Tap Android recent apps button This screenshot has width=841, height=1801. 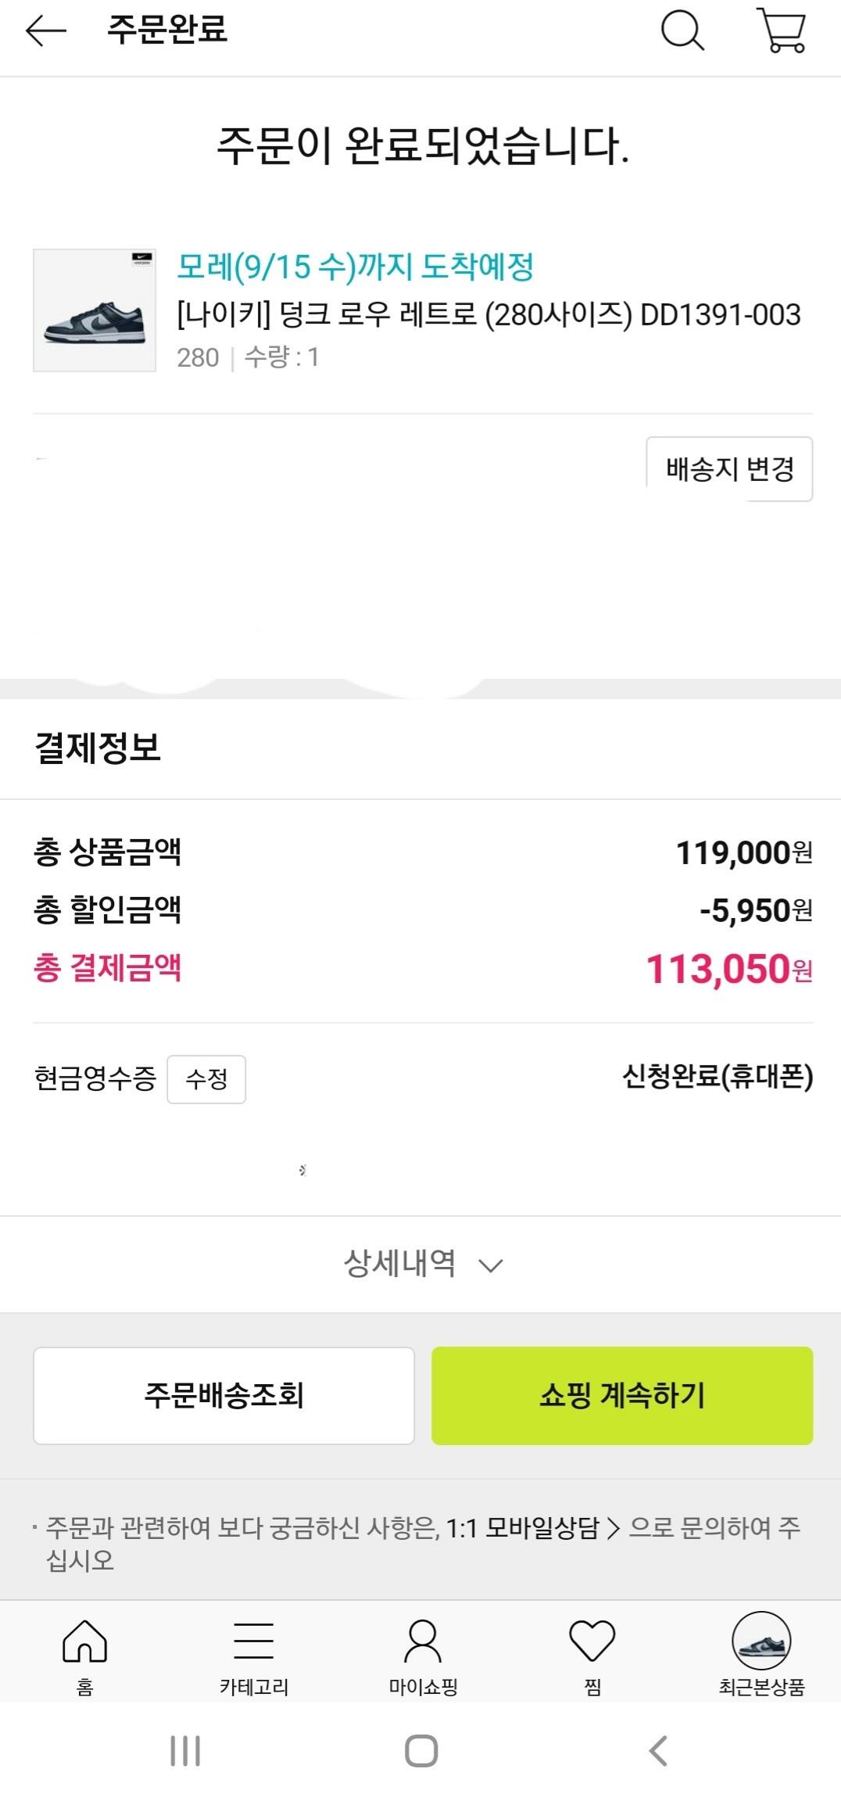point(185,1751)
